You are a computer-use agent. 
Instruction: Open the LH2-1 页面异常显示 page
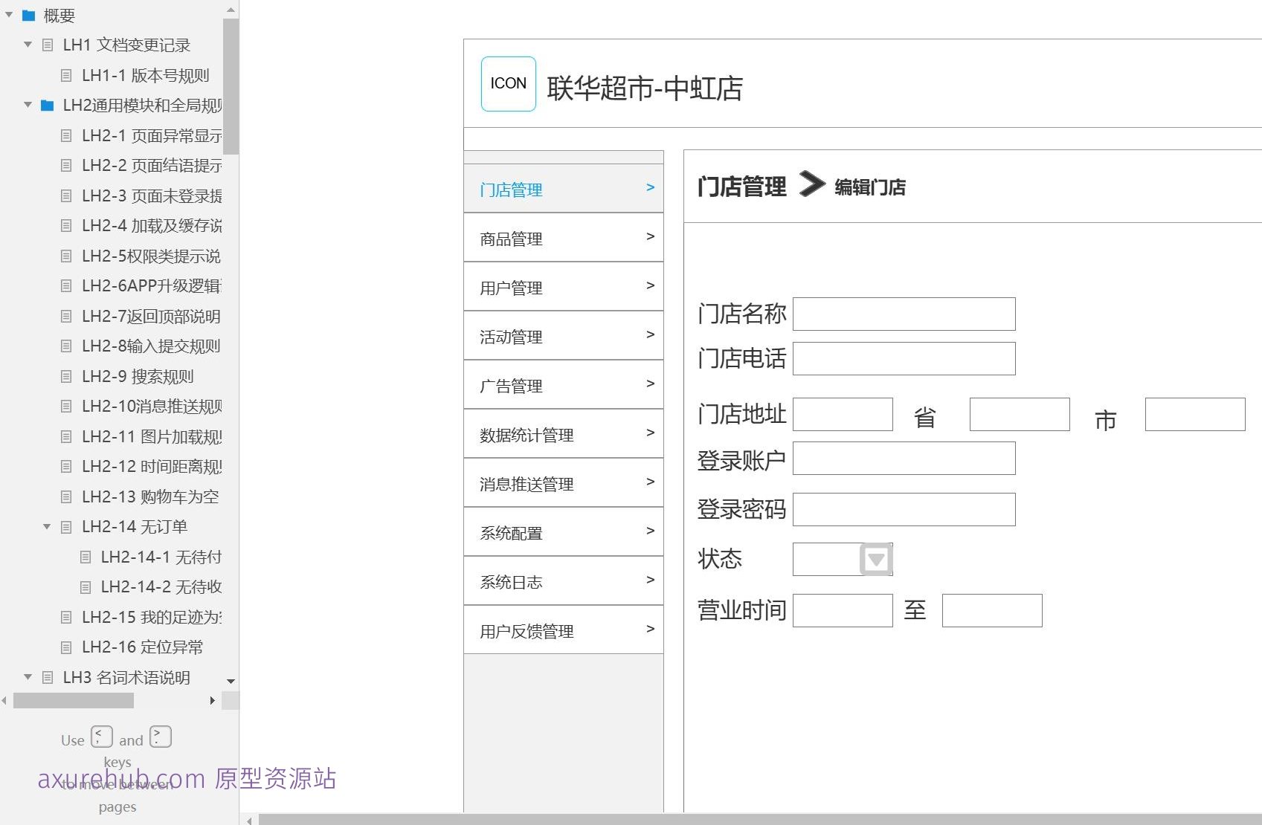pos(152,136)
